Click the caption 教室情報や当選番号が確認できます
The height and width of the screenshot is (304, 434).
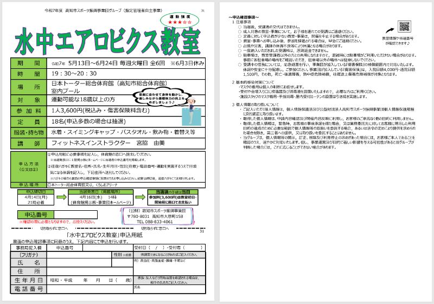398,41
